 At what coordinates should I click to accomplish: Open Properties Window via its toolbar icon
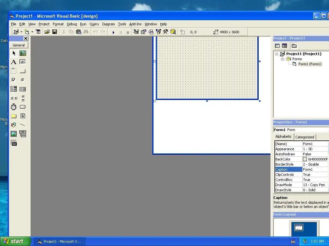(x=144, y=32)
